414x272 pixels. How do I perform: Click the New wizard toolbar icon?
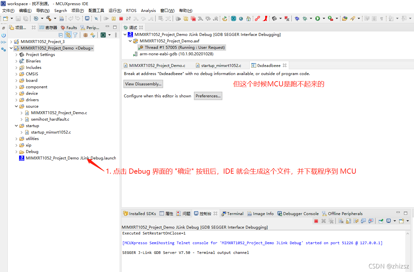point(5,18)
